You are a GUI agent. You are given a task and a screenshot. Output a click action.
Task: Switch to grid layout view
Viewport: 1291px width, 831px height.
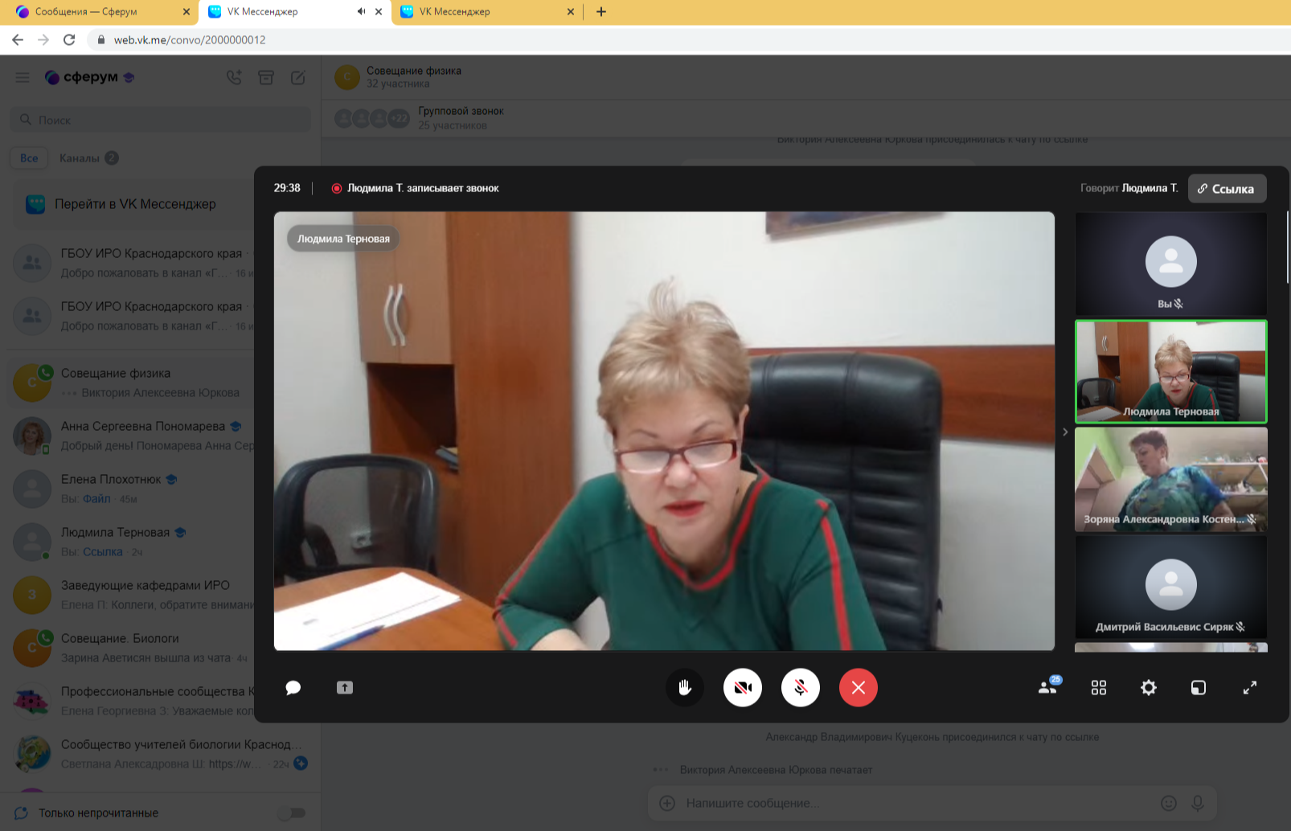point(1099,688)
